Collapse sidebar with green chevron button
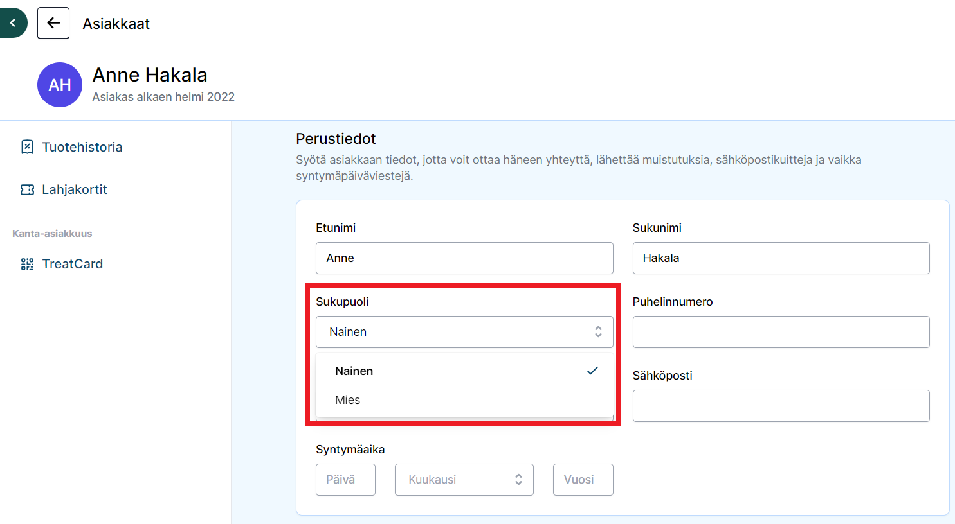 (13, 23)
